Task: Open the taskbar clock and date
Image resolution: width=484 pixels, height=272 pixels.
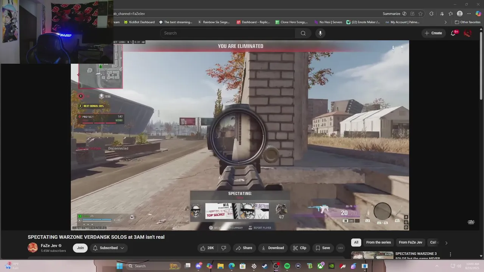Action: 473,266
